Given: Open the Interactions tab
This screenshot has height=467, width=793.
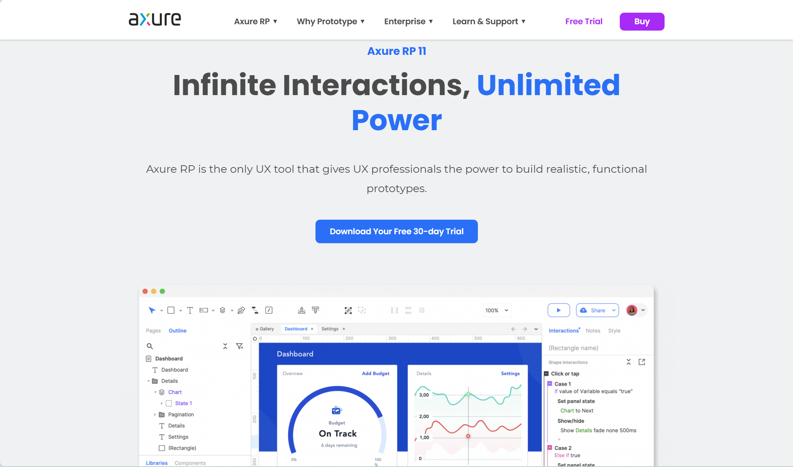Looking at the screenshot, I should point(564,330).
